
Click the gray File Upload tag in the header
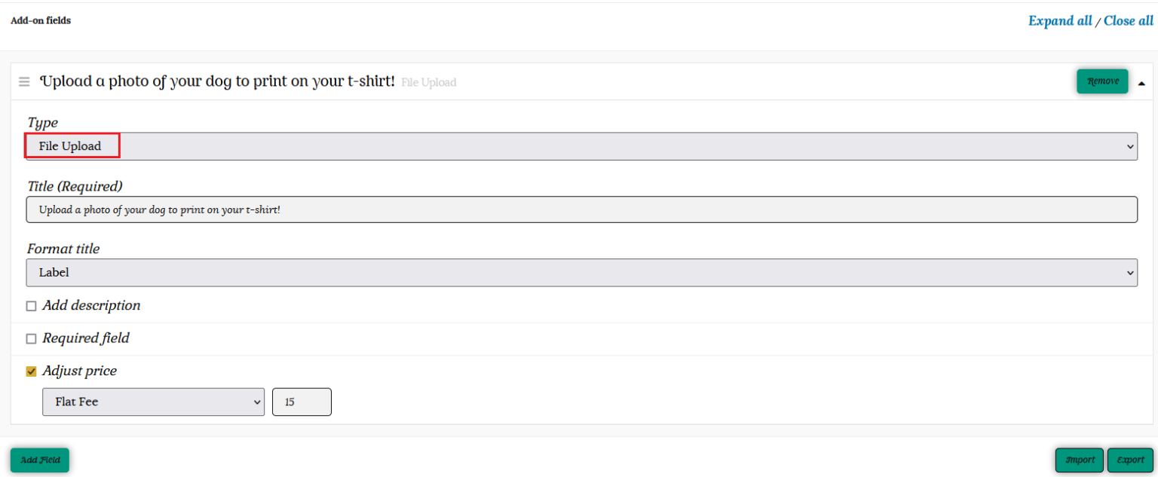click(428, 83)
